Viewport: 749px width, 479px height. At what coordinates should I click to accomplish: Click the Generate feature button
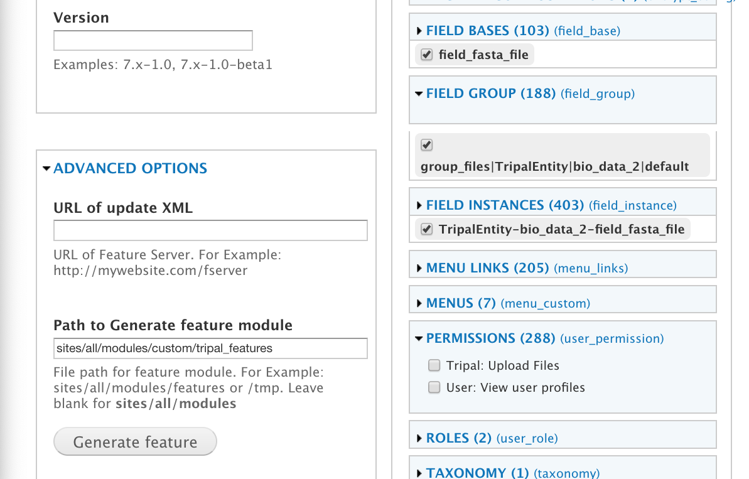pyautogui.click(x=135, y=442)
